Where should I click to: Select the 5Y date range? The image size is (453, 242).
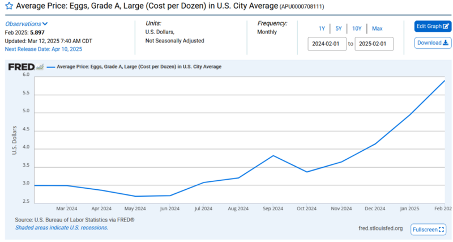(x=339, y=28)
